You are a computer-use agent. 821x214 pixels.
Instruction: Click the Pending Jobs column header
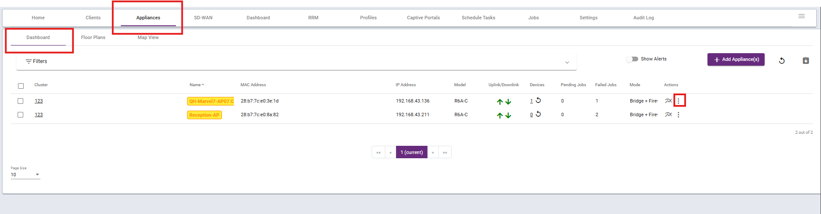pos(573,85)
